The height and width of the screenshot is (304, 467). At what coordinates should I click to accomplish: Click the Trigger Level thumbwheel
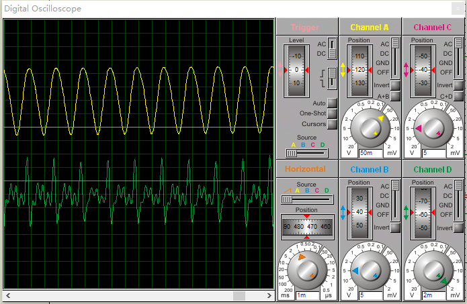pyautogui.click(x=296, y=70)
